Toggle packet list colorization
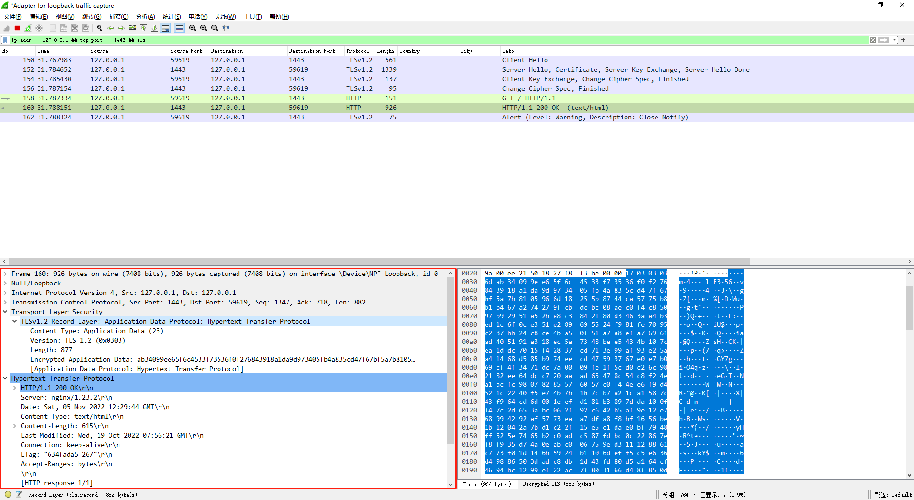The width and height of the screenshot is (914, 500). [179, 28]
